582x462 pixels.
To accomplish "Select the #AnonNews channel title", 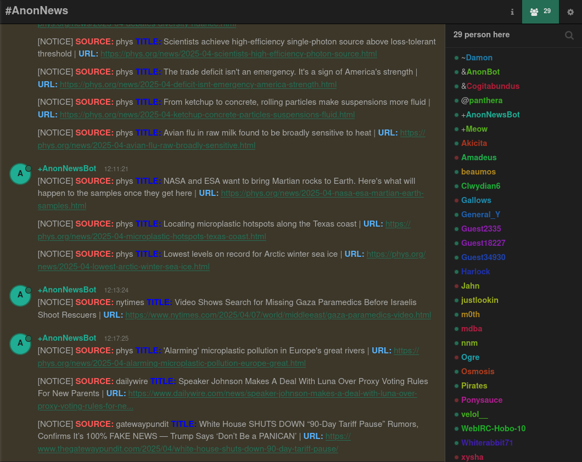I will pos(37,10).
